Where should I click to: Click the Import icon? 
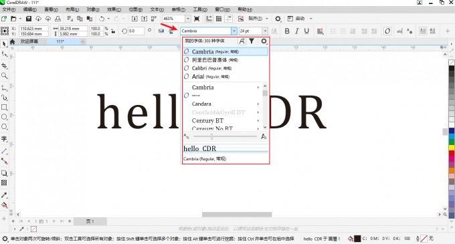[x=134, y=19]
